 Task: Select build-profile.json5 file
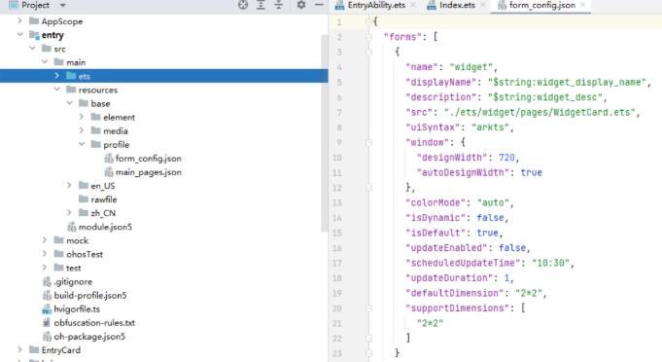pos(90,295)
